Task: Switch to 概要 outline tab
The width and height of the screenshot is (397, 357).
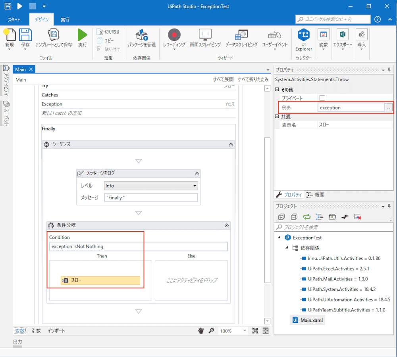Action: pyautogui.click(x=316, y=195)
